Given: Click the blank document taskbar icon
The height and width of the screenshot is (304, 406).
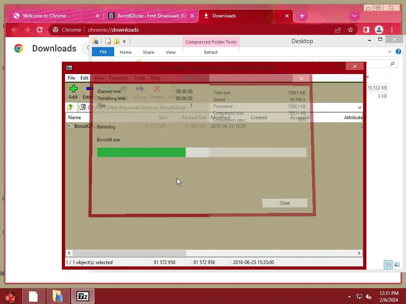Looking at the screenshot, I should [33, 296].
